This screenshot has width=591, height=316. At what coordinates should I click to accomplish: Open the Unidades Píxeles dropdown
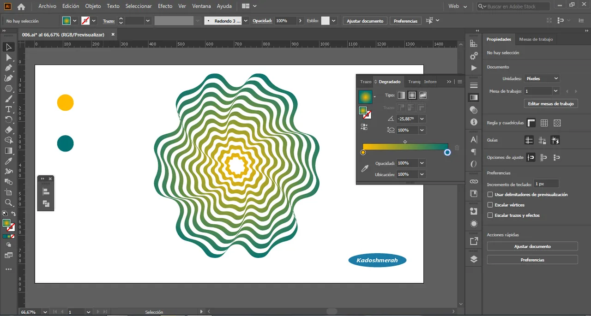(x=542, y=78)
